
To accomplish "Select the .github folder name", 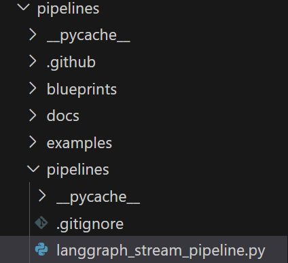I will pos(71,62).
